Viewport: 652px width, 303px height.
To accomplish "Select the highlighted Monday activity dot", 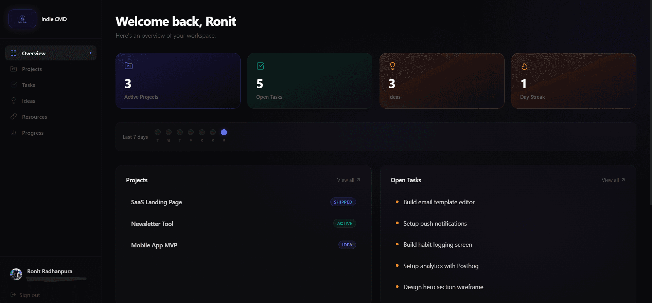I will click(224, 132).
